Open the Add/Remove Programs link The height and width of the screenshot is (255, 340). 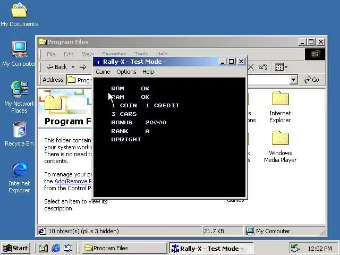[73, 181]
